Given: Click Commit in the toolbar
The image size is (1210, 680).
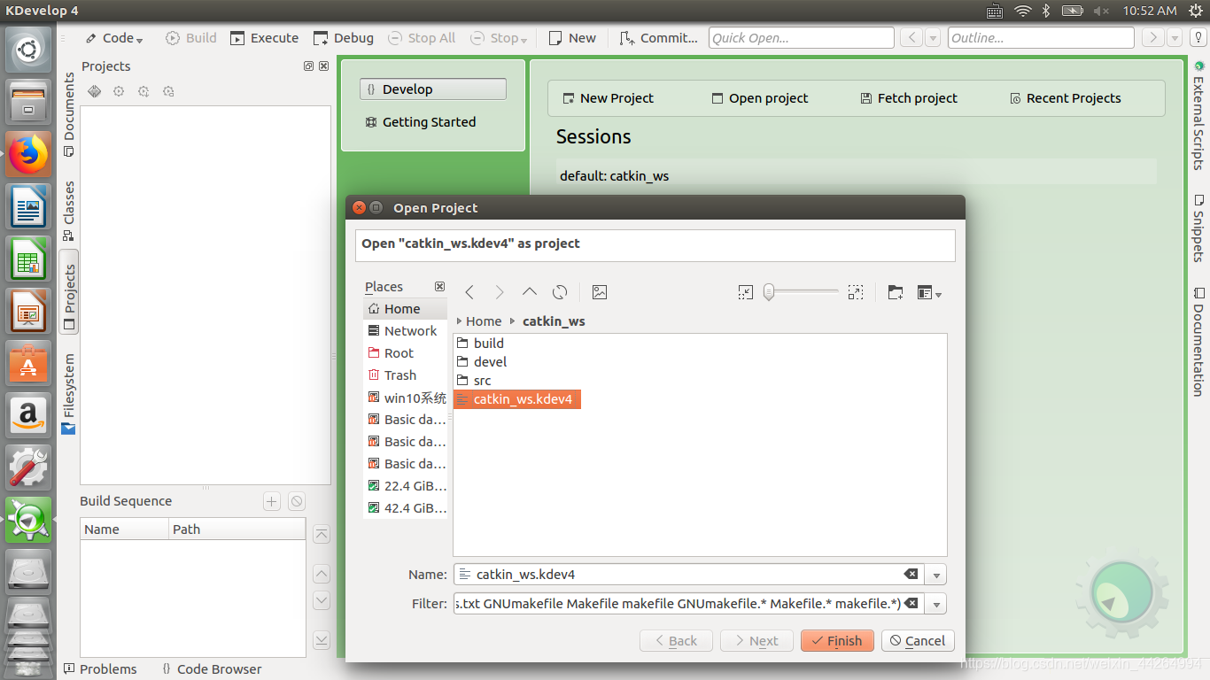Looking at the screenshot, I should [x=659, y=38].
